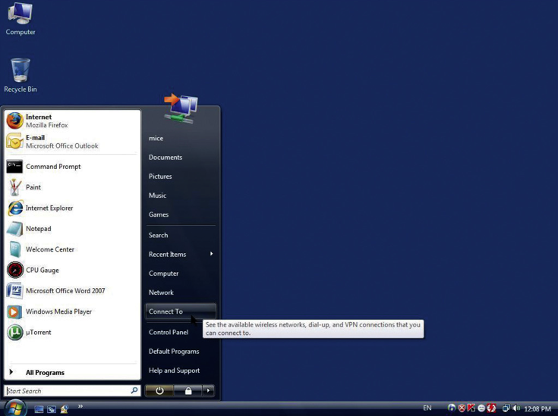Open the shutdown options arrow menu
This screenshot has width=558, height=416.
[x=209, y=391]
